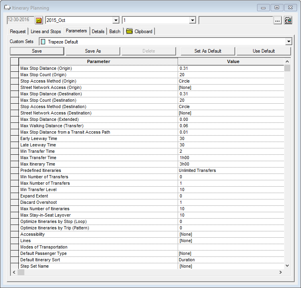The image size is (301, 288).
Task: Click Max Stop Distance from Transit Access Path value
Action: pyautogui.click(x=231, y=132)
